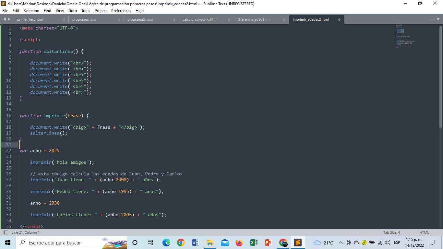Open notification center icon
443x249 pixels.
tap(432, 243)
